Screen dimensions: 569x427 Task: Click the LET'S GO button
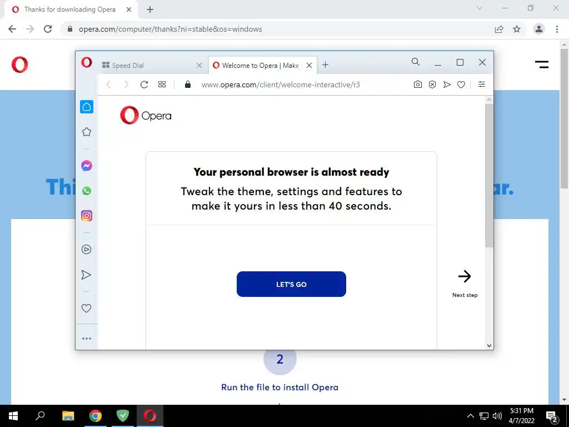point(291,284)
